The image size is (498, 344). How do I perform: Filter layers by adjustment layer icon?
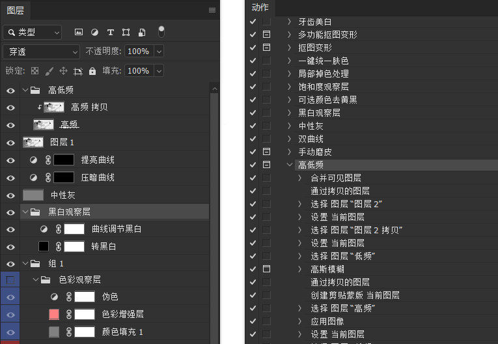click(x=94, y=32)
